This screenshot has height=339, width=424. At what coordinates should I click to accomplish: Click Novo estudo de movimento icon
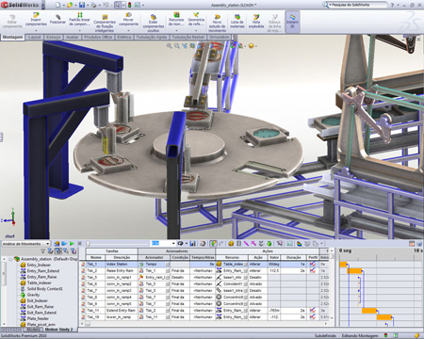217,23
